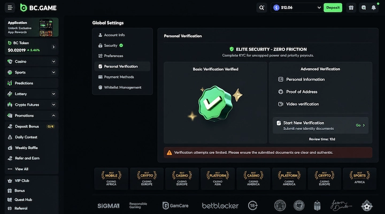Viewport: 385px width, 214px height.
Task: Expand the Crypto Futures chevron
Action: [x=53, y=105]
